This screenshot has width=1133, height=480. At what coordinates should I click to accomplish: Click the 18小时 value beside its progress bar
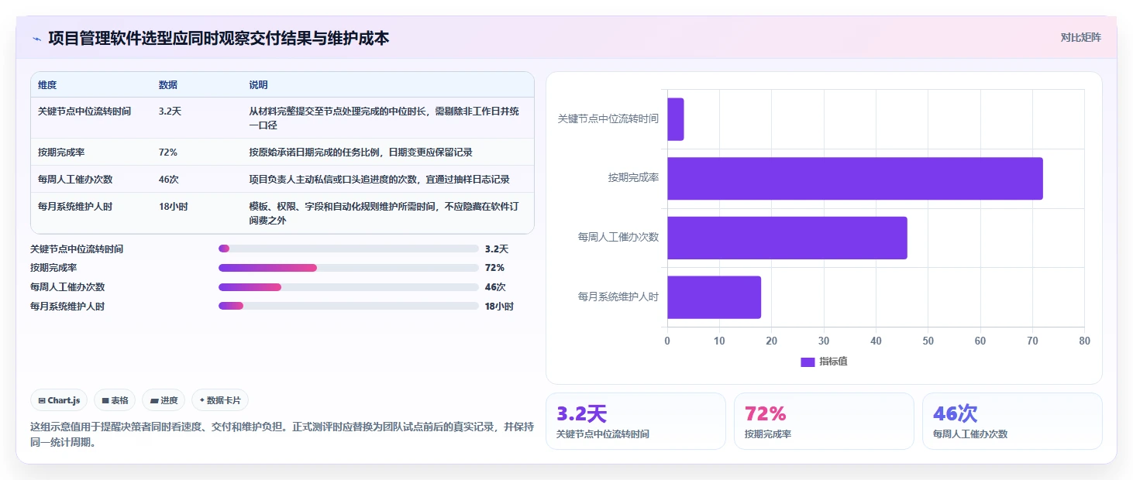(x=499, y=307)
